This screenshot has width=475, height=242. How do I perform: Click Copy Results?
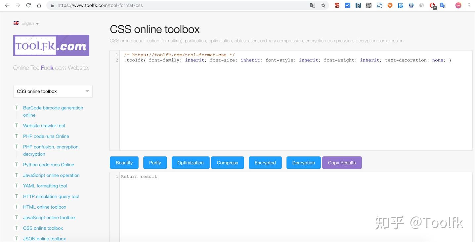(x=342, y=163)
